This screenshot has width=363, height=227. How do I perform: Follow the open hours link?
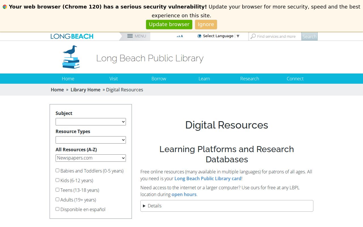click(184, 194)
